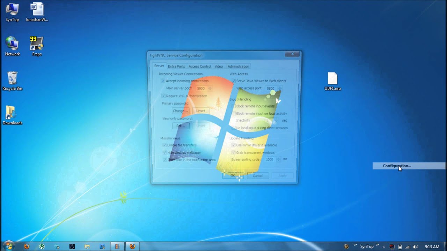Open uTorrent from the taskbar
The width and height of the screenshot is (447, 251).
pos(42,246)
